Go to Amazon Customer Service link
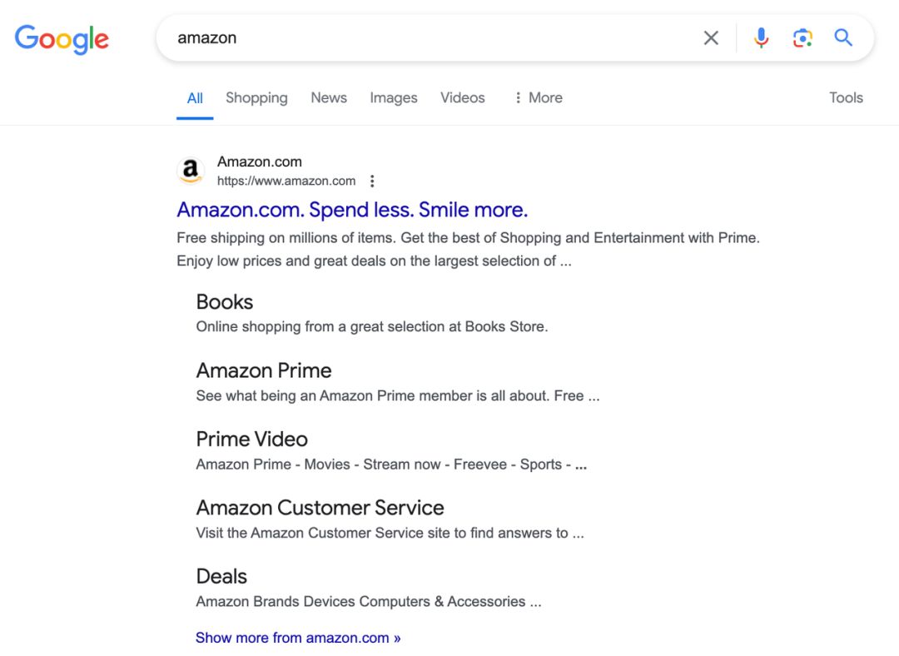The height and width of the screenshot is (656, 899). coord(320,508)
